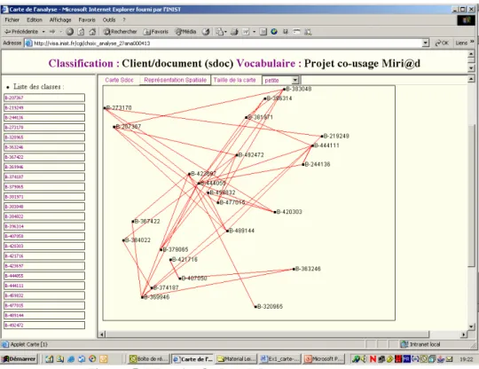Click the discussion icon in the toolbar
Screen dimensions: 479x369
263,31
